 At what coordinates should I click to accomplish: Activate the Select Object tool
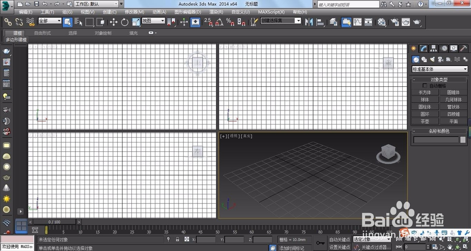pyautogui.click(x=67, y=22)
